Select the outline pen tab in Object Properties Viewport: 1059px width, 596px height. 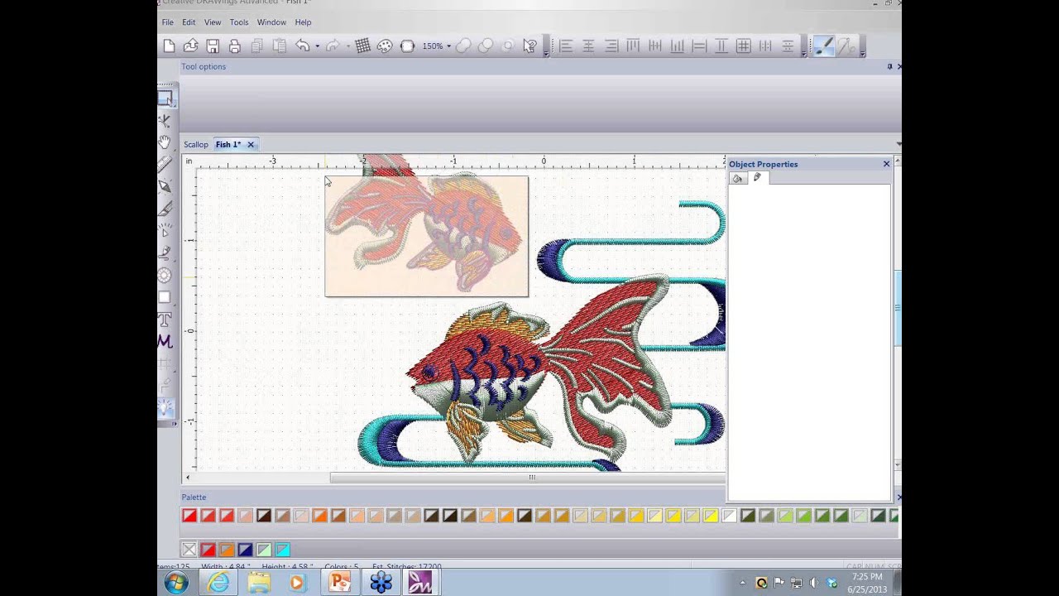[x=757, y=178]
